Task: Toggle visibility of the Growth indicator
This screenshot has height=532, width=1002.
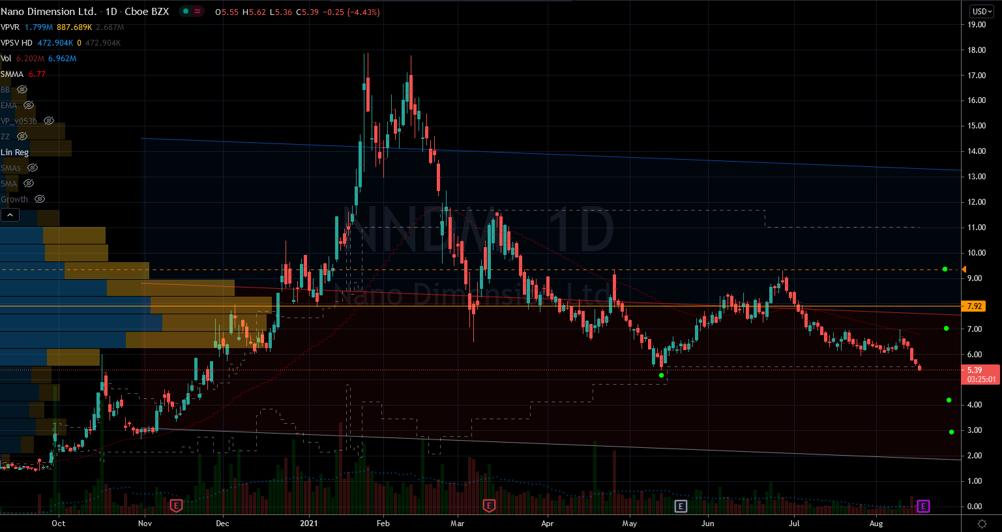Action: (40, 199)
